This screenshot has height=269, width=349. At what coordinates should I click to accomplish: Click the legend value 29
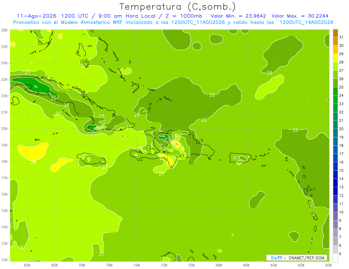(341, 54)
